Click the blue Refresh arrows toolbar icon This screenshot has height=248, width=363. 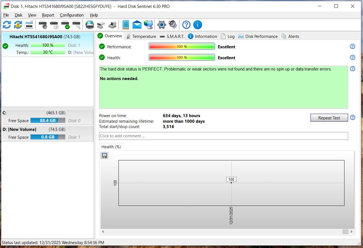(7, 25)
